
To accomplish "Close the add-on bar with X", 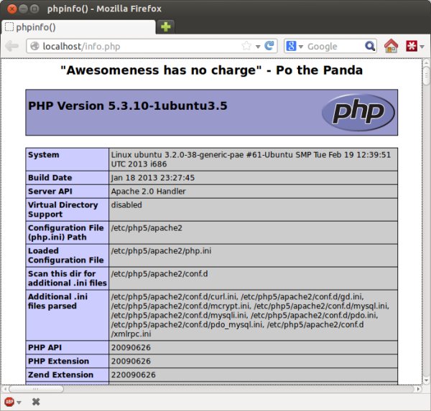I will click(36, 402).
